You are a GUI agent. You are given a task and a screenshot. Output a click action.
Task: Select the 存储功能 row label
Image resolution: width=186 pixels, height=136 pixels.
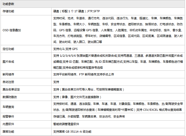8,12
